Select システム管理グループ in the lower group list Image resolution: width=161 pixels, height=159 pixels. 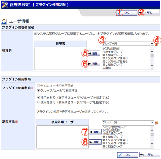point(114,127)
